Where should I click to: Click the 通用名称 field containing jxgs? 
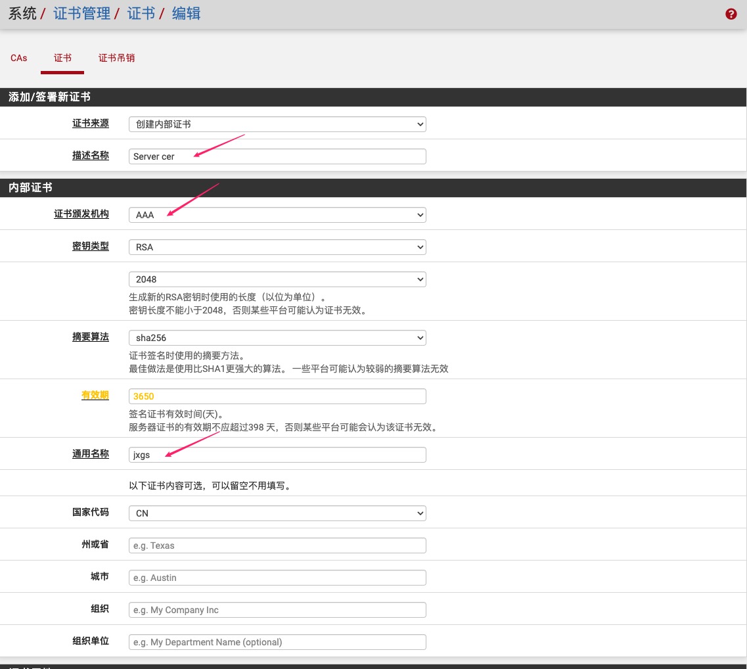pos(277,455)
